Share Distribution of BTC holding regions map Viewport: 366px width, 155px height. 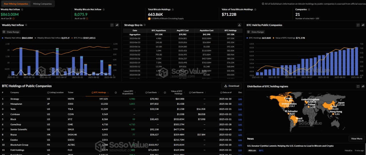coord(363,86)
